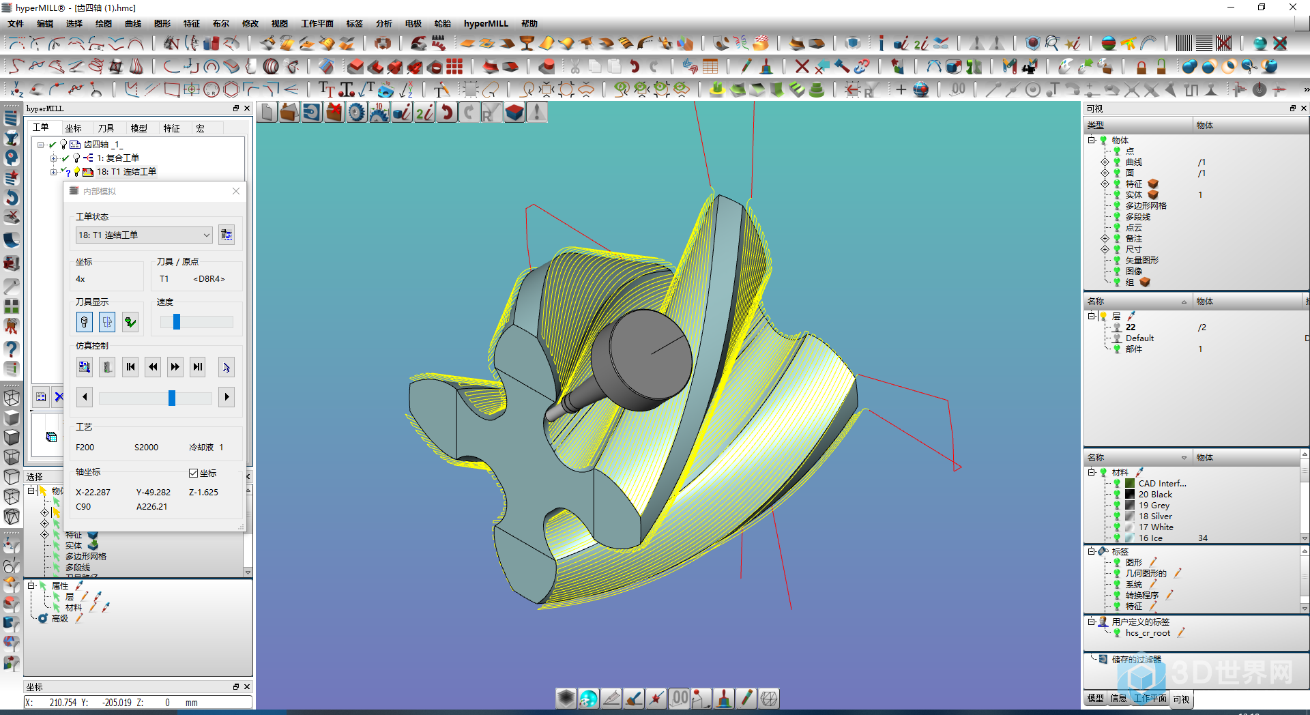The width and height of the screenshot is (1310, 715).
Task: Open the hyperMILL menu
Action: point(486,23)
